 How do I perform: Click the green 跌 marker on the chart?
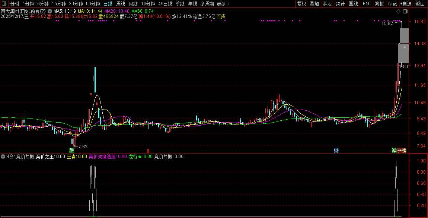coord(71,151)
